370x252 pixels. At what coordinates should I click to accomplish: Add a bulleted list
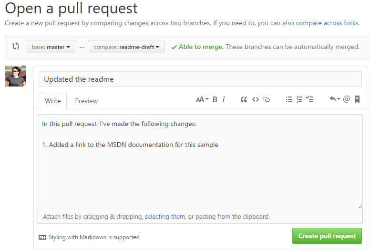tap(288, 99)
